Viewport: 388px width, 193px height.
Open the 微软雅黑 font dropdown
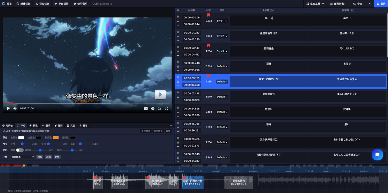coord(23,157)
